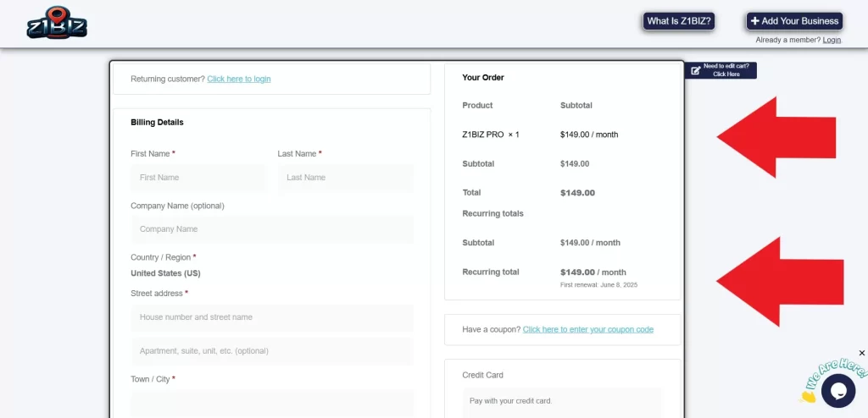The image size is (868, 418).
Task: Click into the Company Name field
Action: 272,229
